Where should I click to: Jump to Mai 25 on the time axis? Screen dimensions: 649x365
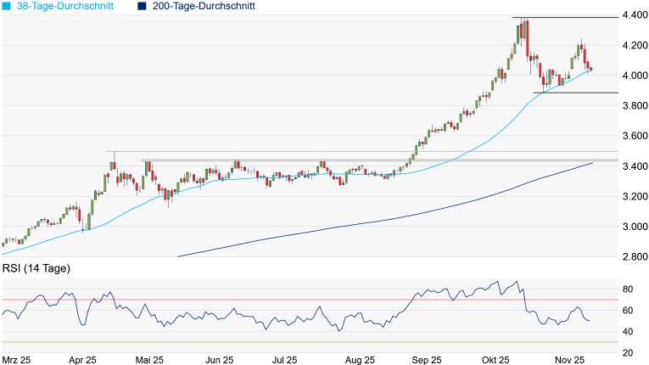149,360
